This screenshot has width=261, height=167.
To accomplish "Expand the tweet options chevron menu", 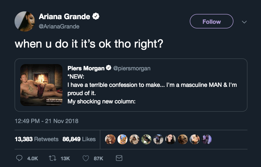I will pos(244,22).
